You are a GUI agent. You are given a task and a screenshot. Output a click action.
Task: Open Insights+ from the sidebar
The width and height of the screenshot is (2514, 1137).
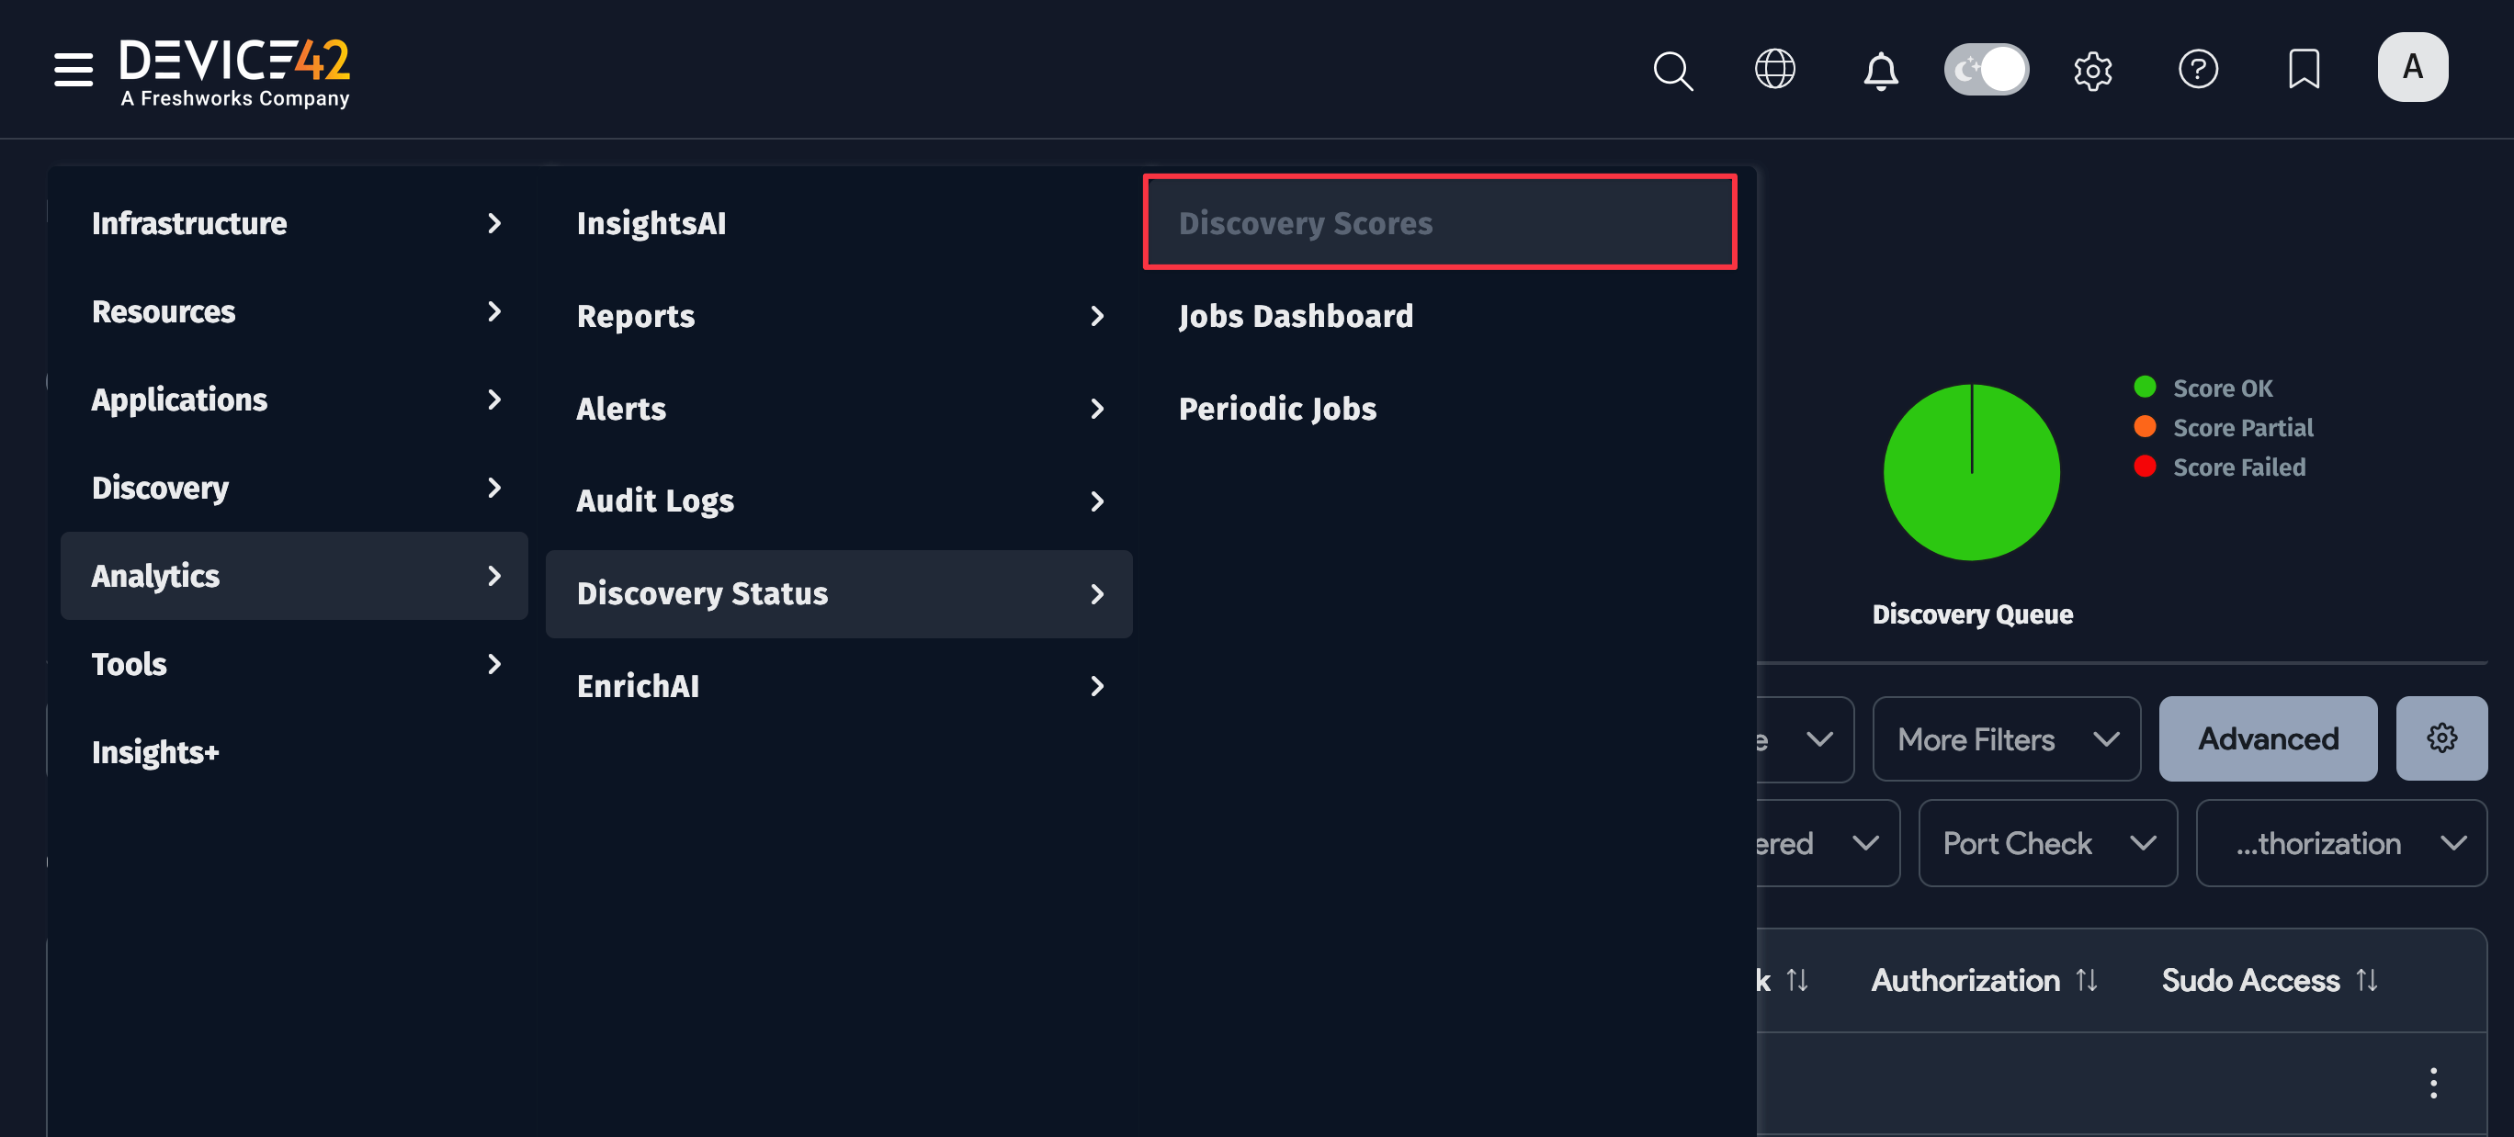pyautogui.click(x=155, y=751)
